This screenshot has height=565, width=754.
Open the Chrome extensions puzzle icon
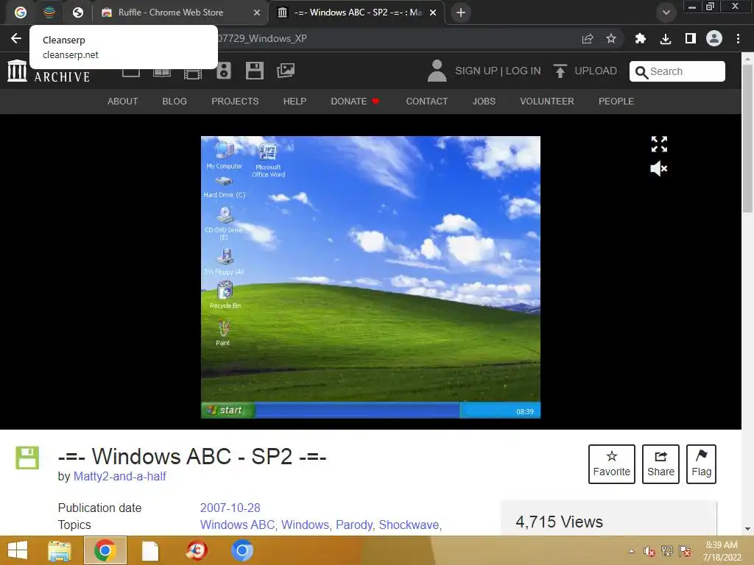pos(640,38)
